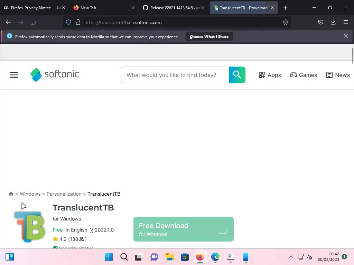Close the TranslucentTB - Download tab
This screenshot has width=354, height=265.
coord(272,8)
